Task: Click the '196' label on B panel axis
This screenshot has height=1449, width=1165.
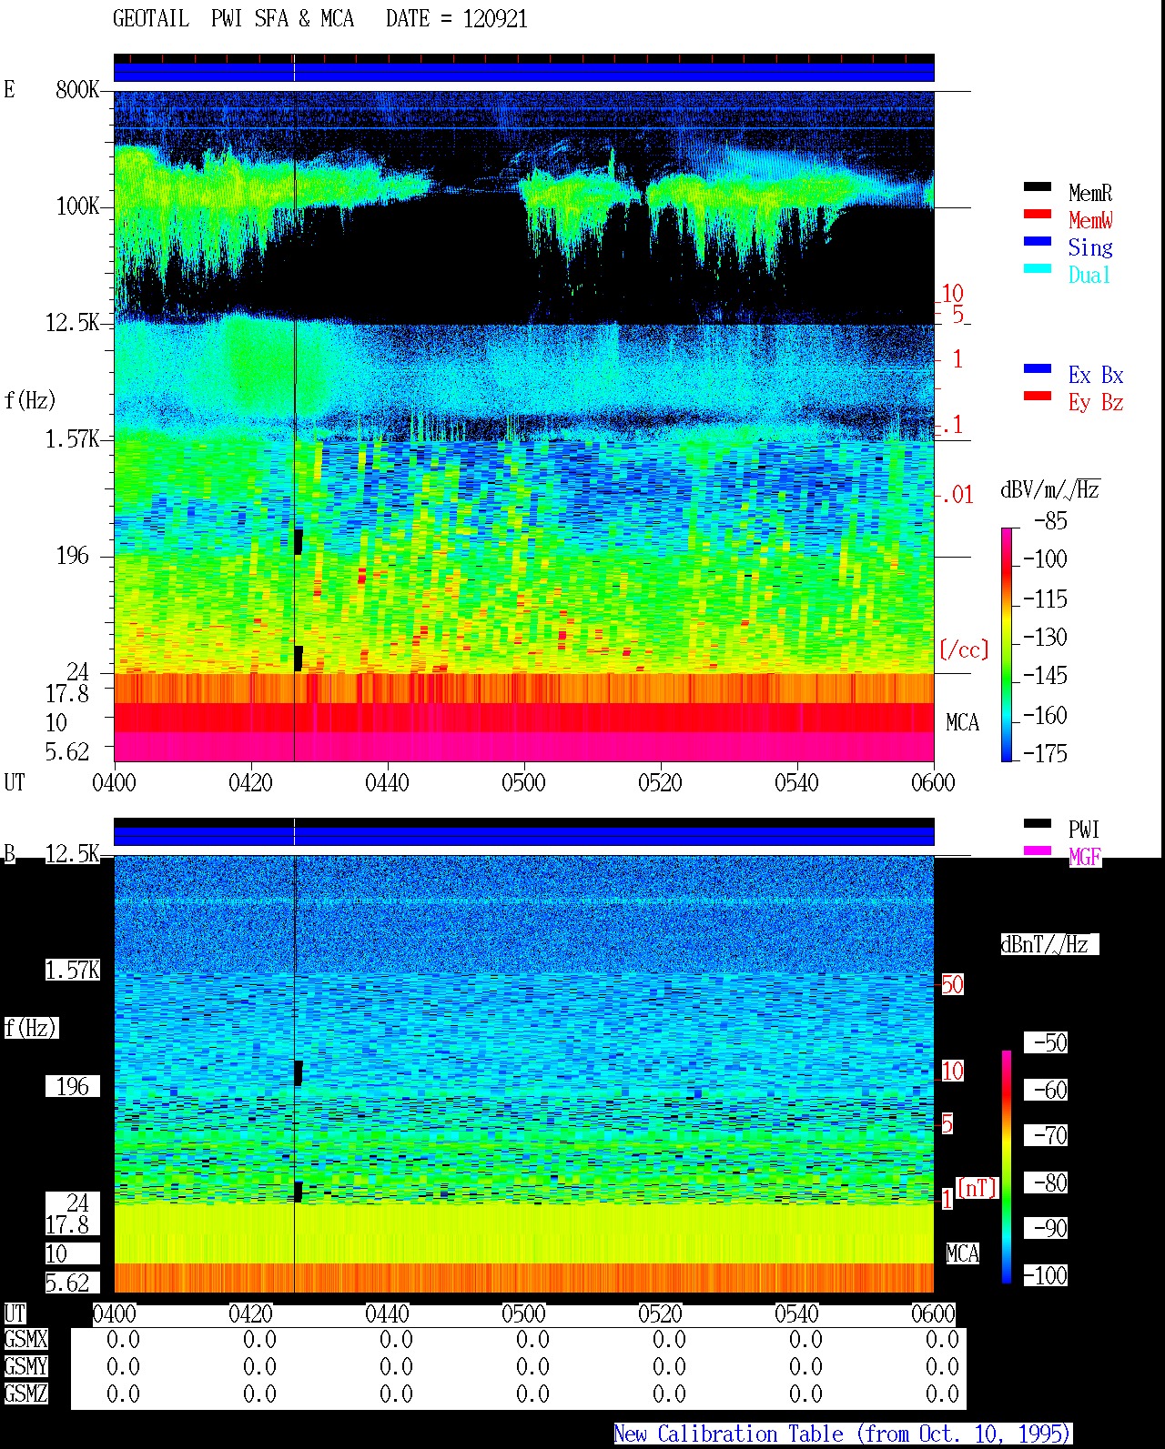Action: click(73, 1086)
